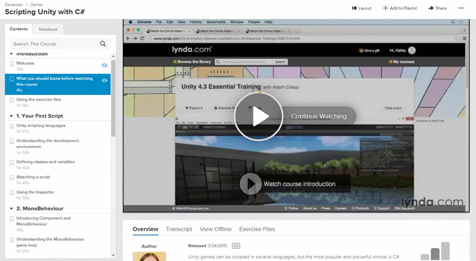Open the more options ellipsis menu
The height and width of the screenshot is (261, 476).
coord(461,8)
